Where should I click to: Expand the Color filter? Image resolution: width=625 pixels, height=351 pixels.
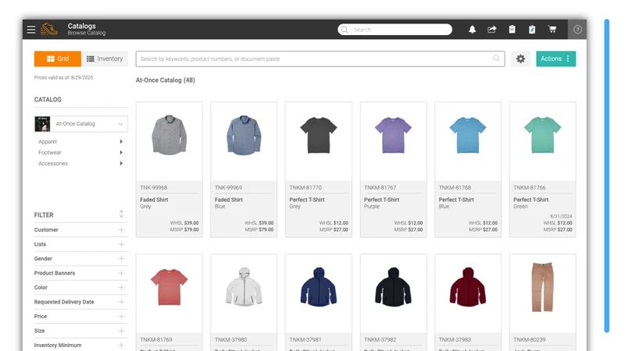tap(121, 287)
